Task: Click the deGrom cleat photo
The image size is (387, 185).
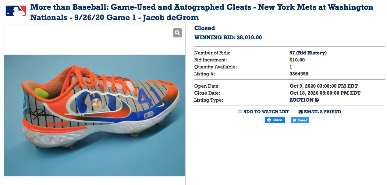Action: [x=94, y=115]
